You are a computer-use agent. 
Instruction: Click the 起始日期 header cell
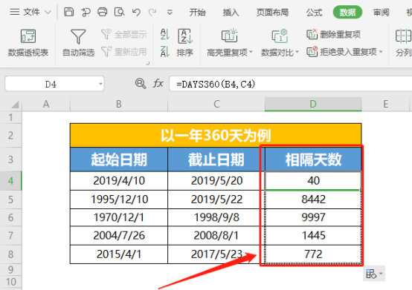tap(119, 159)
